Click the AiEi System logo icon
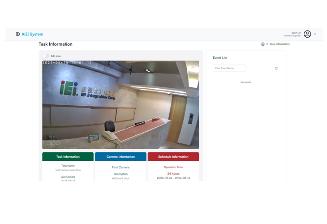Viewport: 327px width, 224px height. pos(18,34)
